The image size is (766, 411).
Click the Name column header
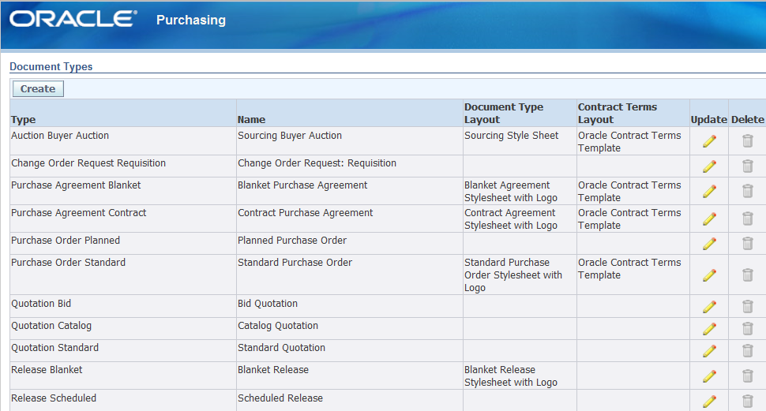point(251,120)
